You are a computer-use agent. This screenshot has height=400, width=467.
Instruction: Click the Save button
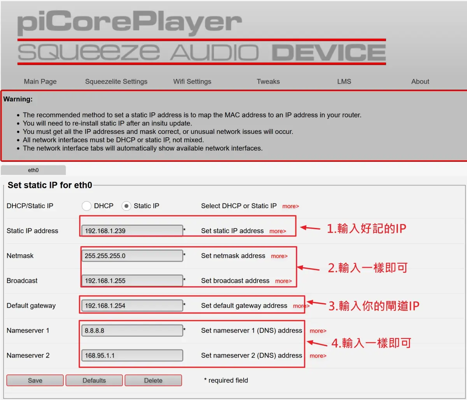35,380
